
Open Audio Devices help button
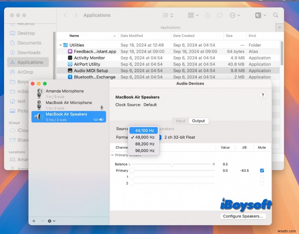(x=263, y=95)
